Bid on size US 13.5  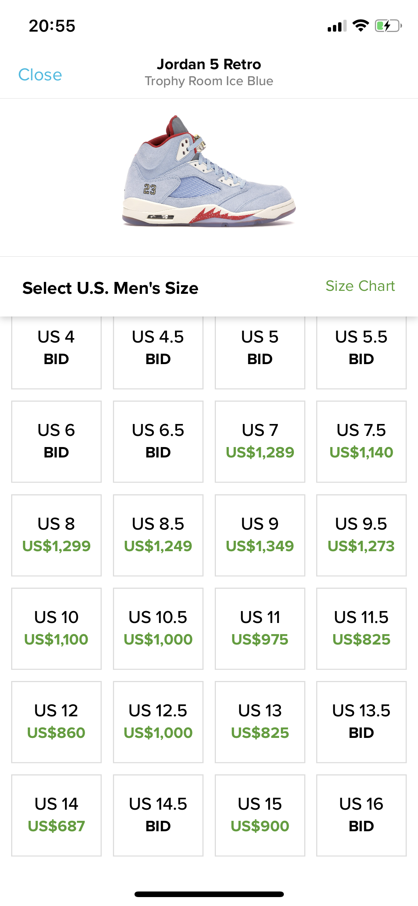361,722
